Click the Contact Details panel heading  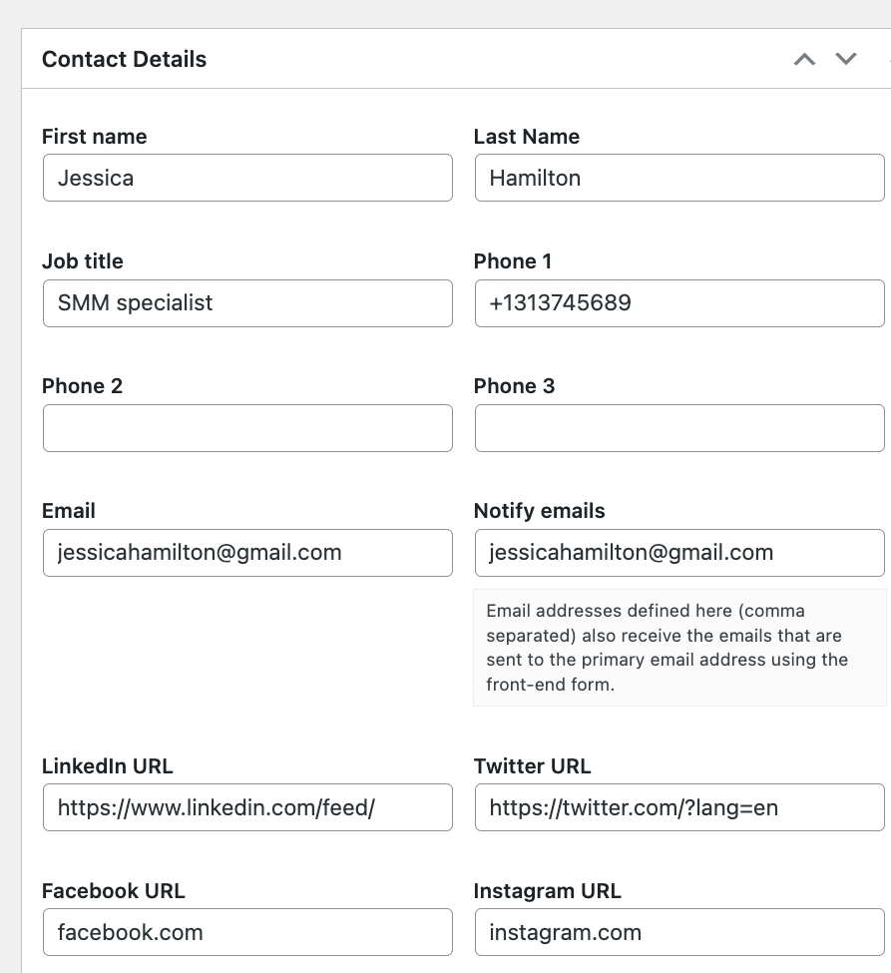124,60
